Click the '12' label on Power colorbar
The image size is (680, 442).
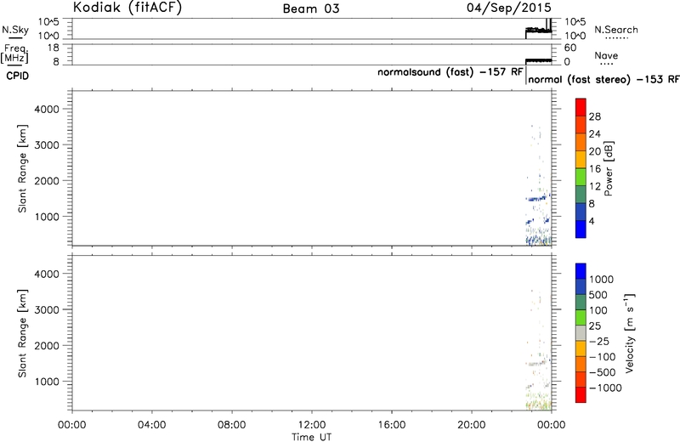(x=595, y=186)
